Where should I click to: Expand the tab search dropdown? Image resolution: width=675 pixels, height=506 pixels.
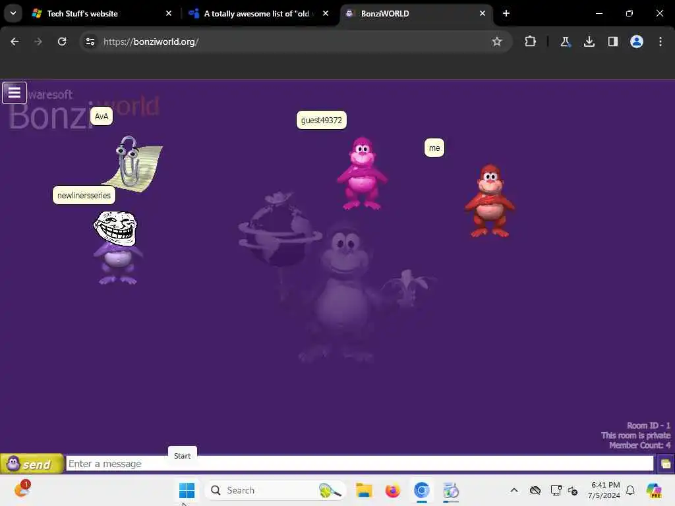pos(13,14)
